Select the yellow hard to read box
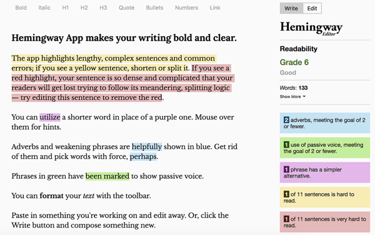 (325, 197)
